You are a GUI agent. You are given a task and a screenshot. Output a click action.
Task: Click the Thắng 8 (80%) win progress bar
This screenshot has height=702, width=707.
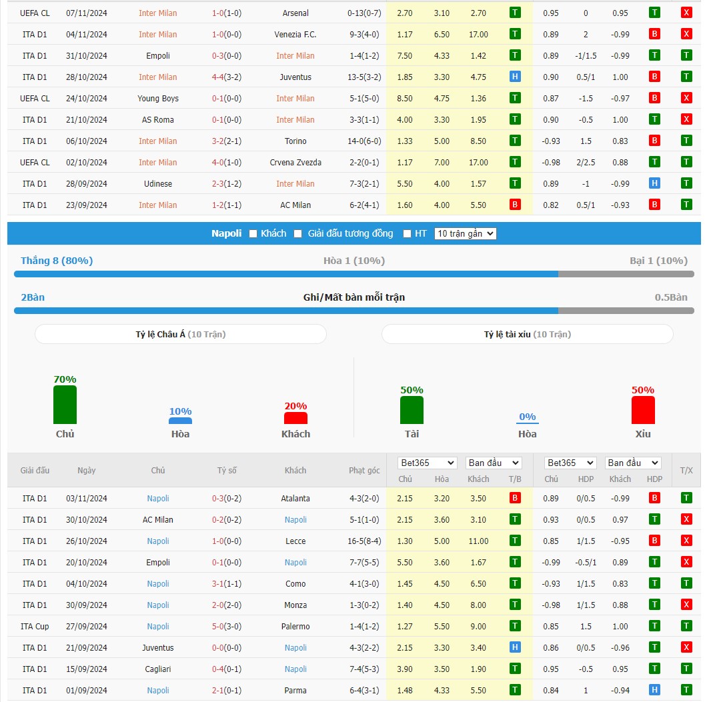pyautogui.click(x=286, y=274)
